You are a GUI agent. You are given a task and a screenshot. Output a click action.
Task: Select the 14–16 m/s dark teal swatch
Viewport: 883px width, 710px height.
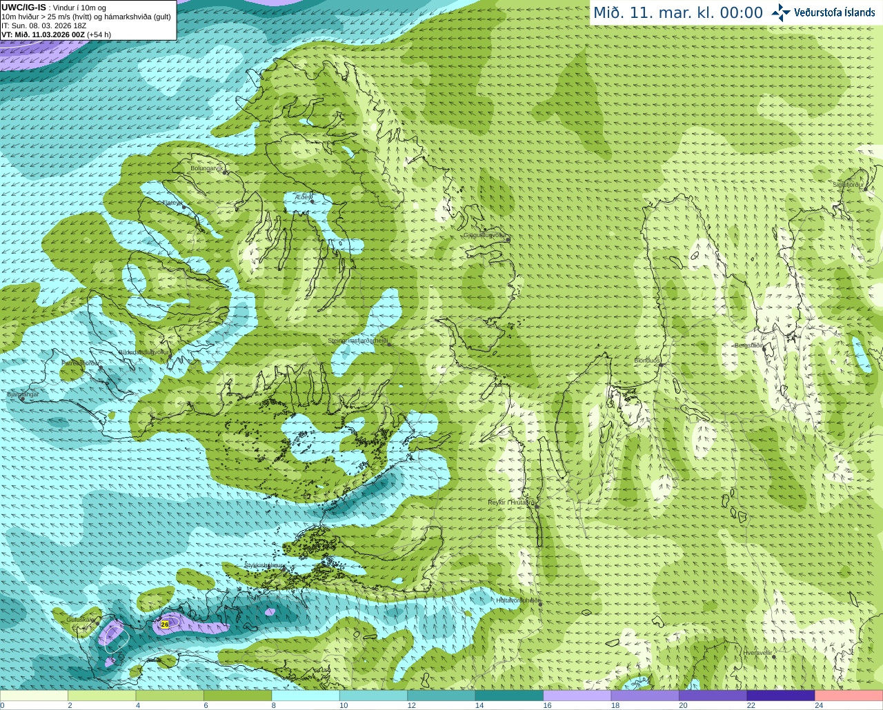coord(509,696)
